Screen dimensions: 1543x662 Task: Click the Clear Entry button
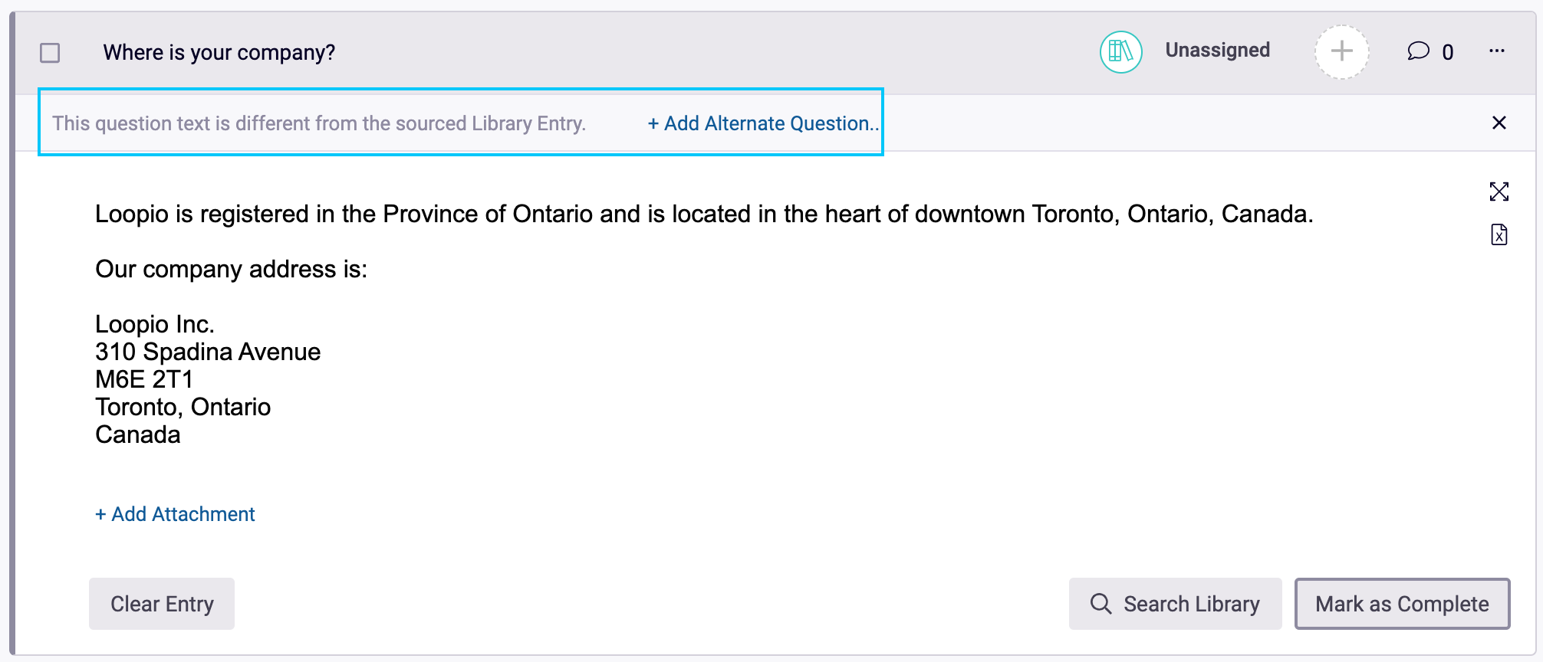pyautogui.click(x=162, y=604)
